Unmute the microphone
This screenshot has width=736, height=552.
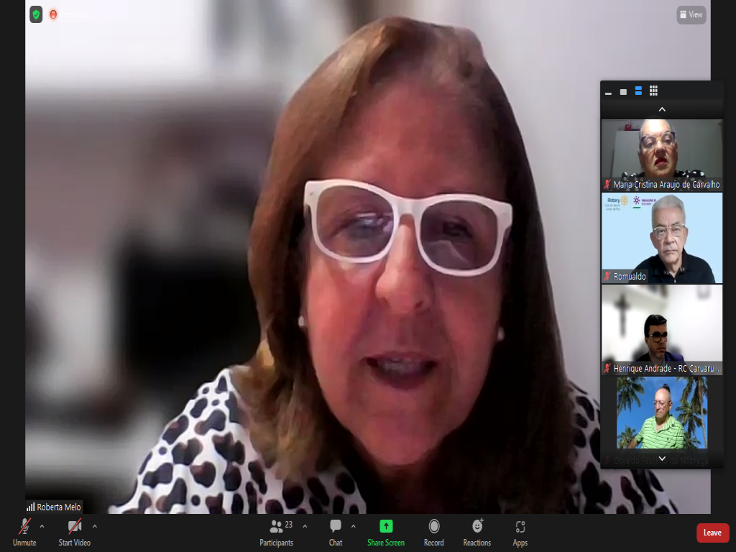[24, 532]
